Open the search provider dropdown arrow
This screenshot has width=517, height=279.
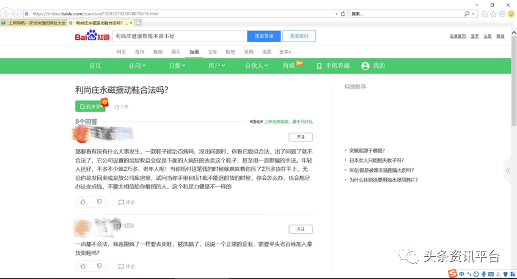[x=473, y=14]
